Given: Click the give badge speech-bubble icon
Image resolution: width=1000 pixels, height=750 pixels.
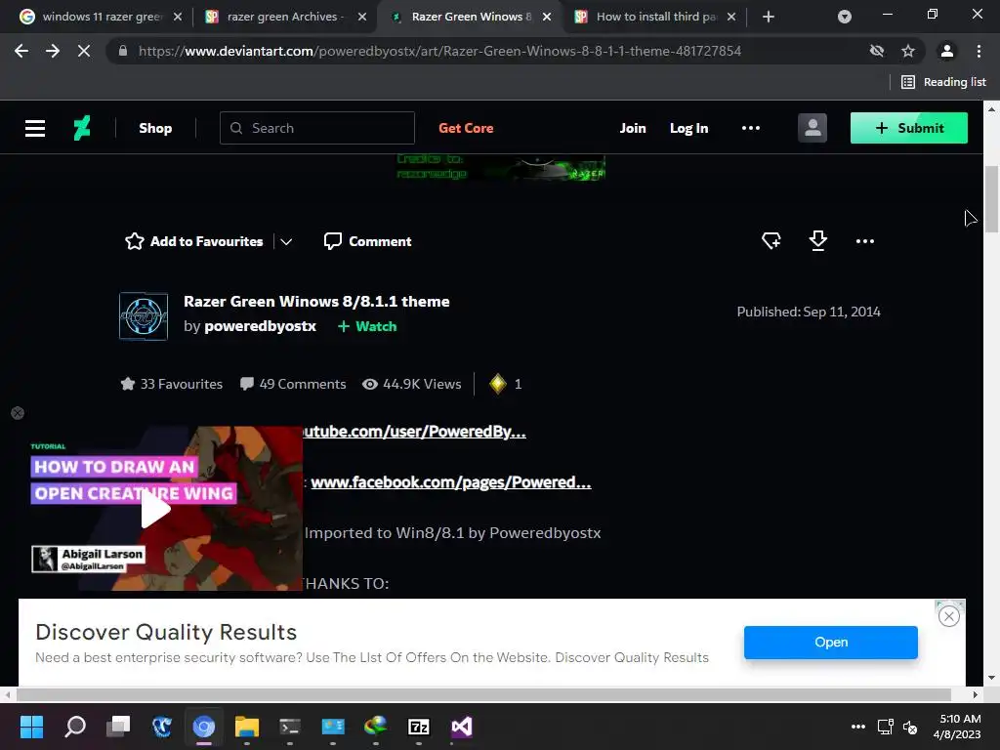Looking at the screenshot, I should pos(771,241).
